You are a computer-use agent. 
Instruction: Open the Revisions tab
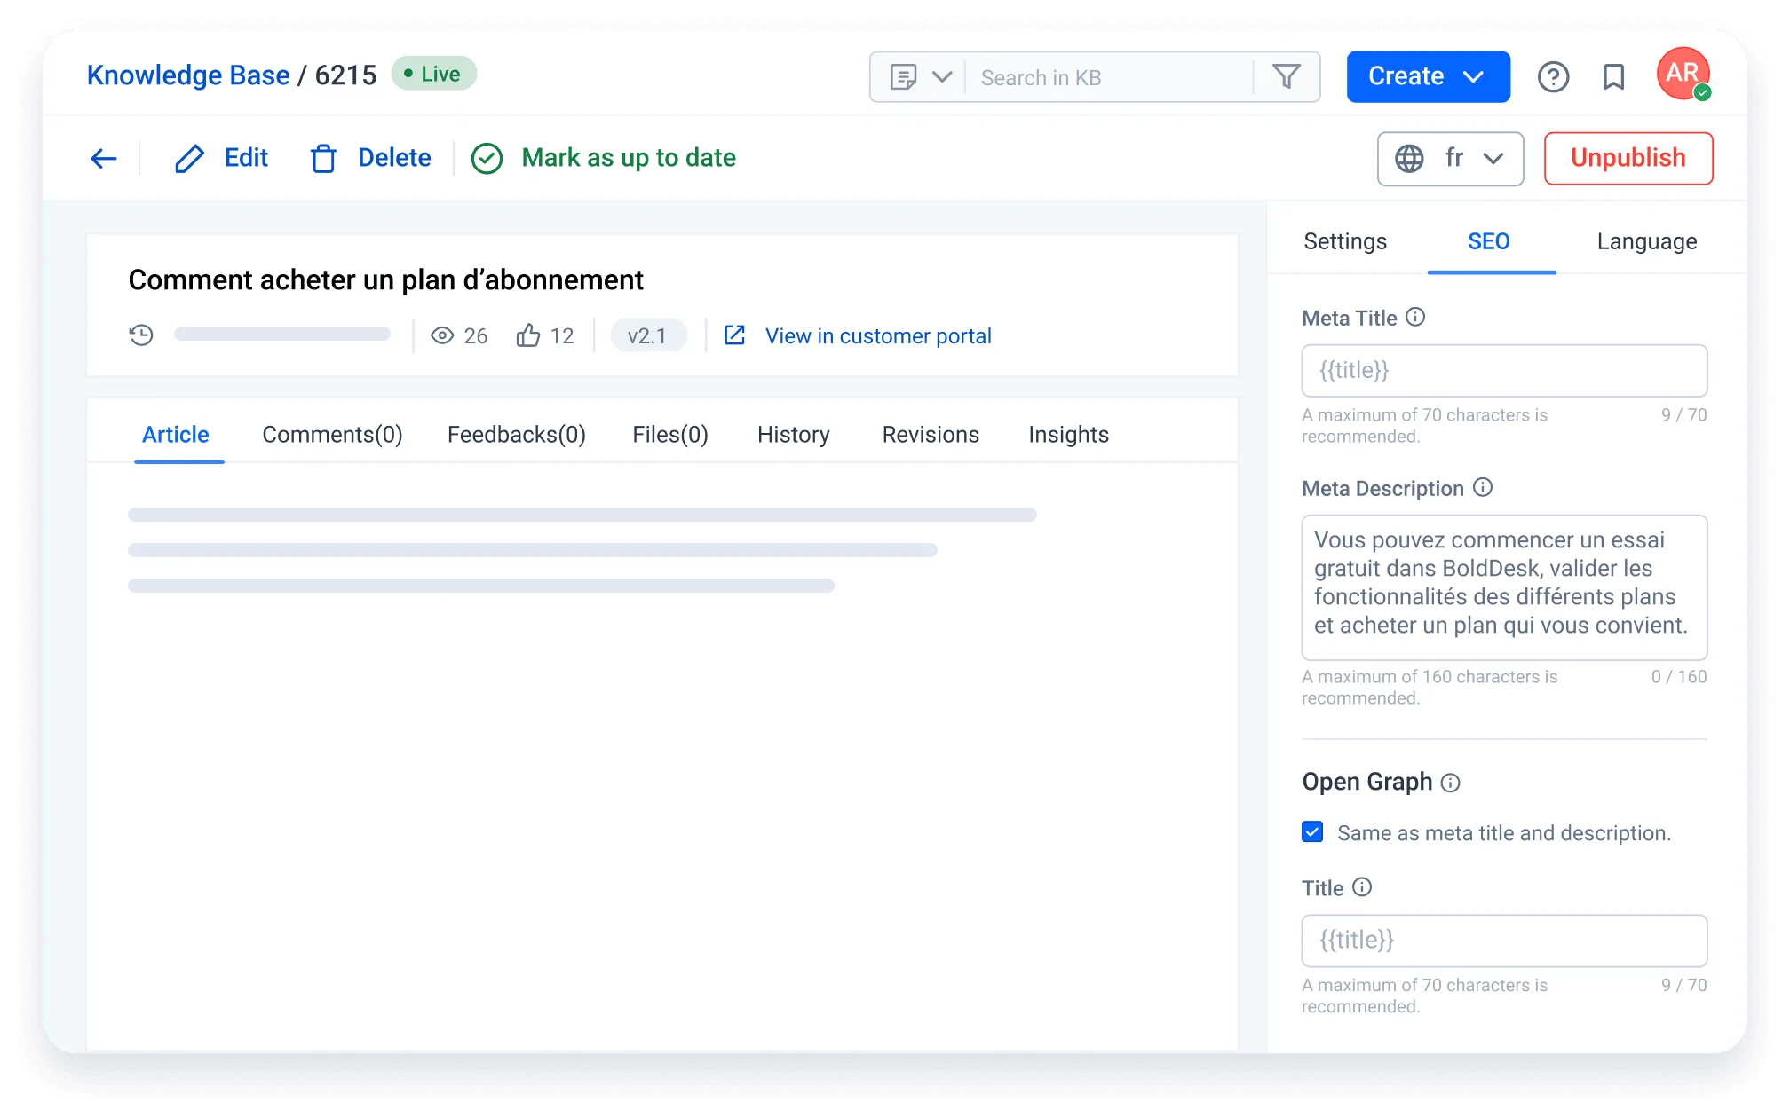point(930,435)
